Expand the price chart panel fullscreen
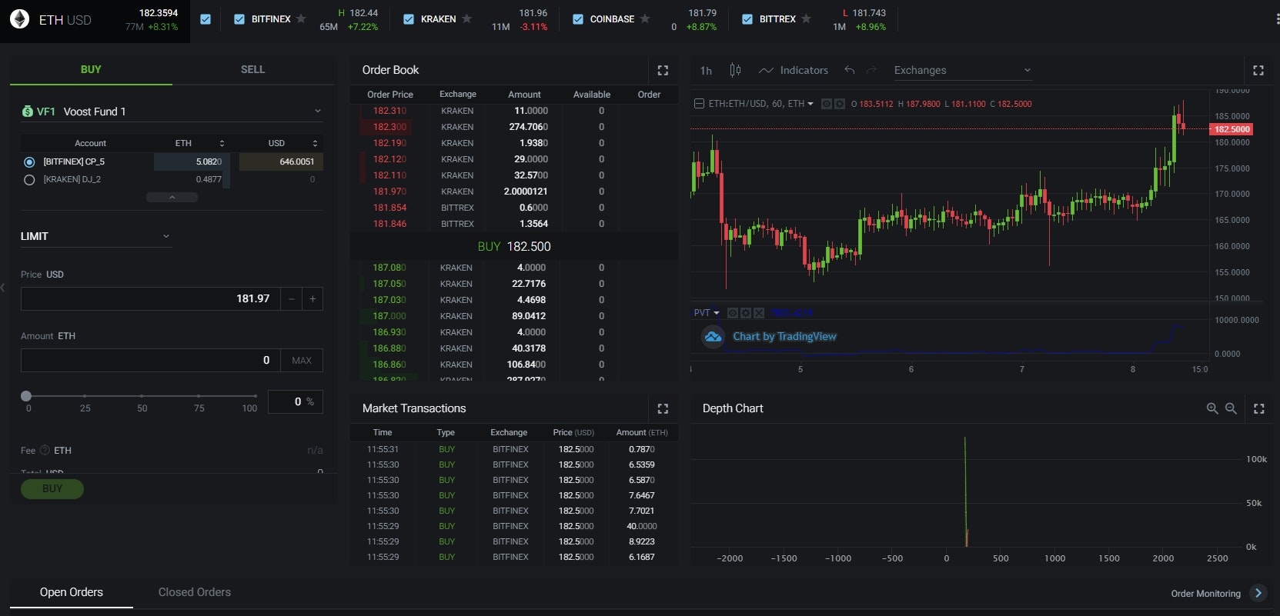Viewport: 1280px width, 616px height. pos(1258,70)
